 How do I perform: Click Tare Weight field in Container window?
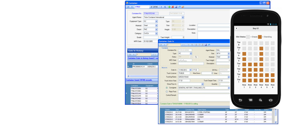point(178,38)
